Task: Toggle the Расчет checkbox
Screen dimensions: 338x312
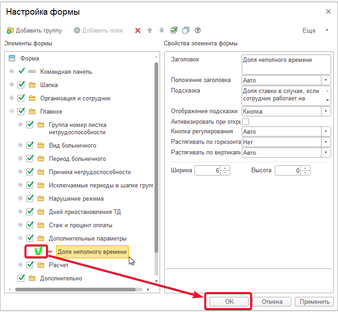Action: point(30,265)
